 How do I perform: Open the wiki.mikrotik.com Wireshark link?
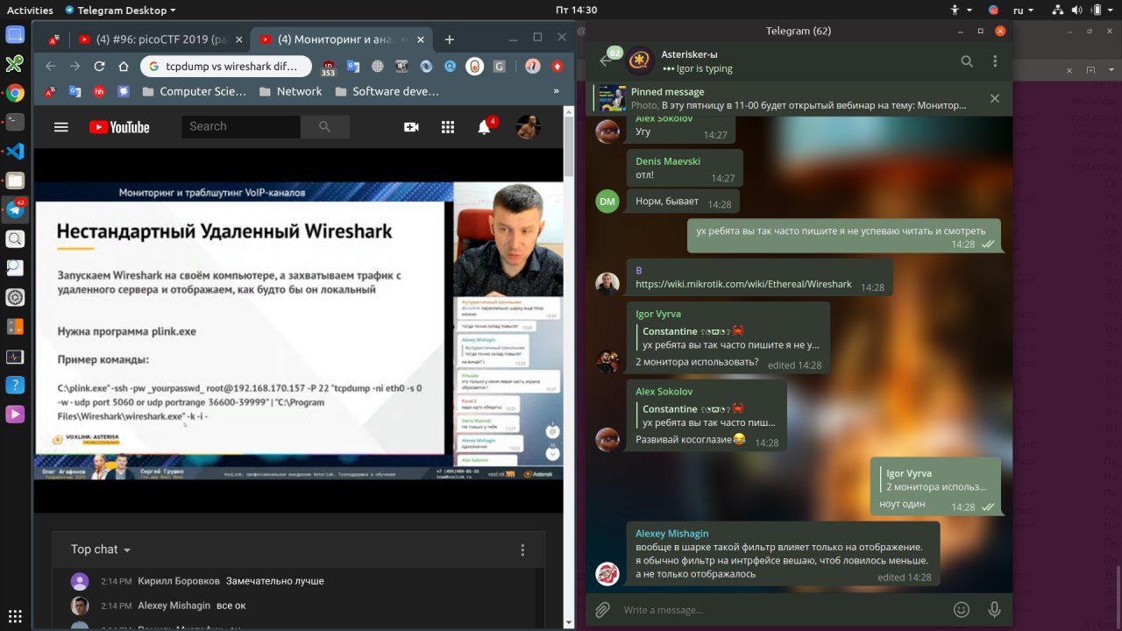(743, 284)
